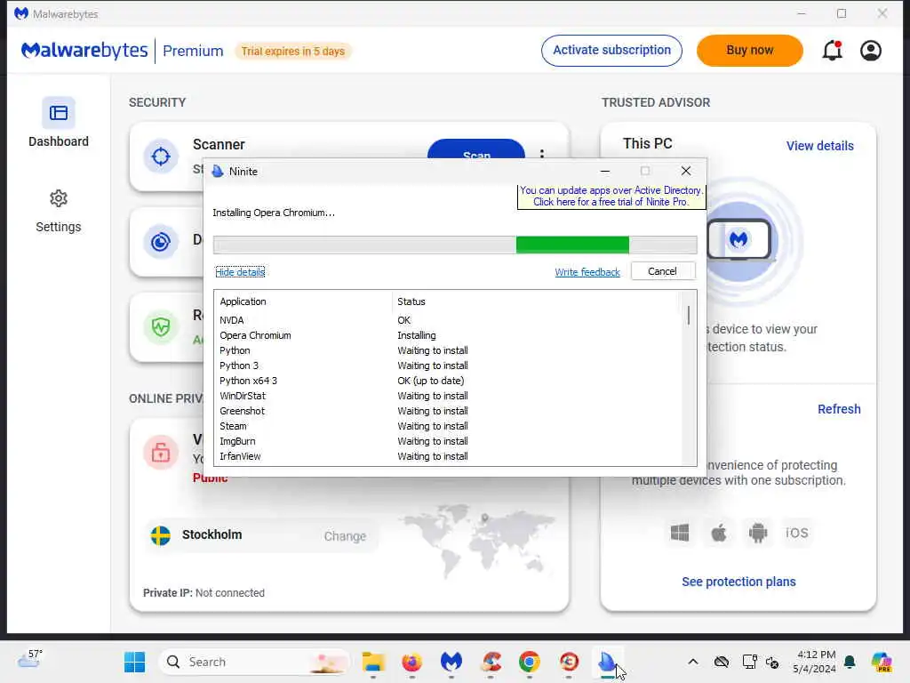Click the Detection History radar icon

pyautogui.click(x=161, y=242)
